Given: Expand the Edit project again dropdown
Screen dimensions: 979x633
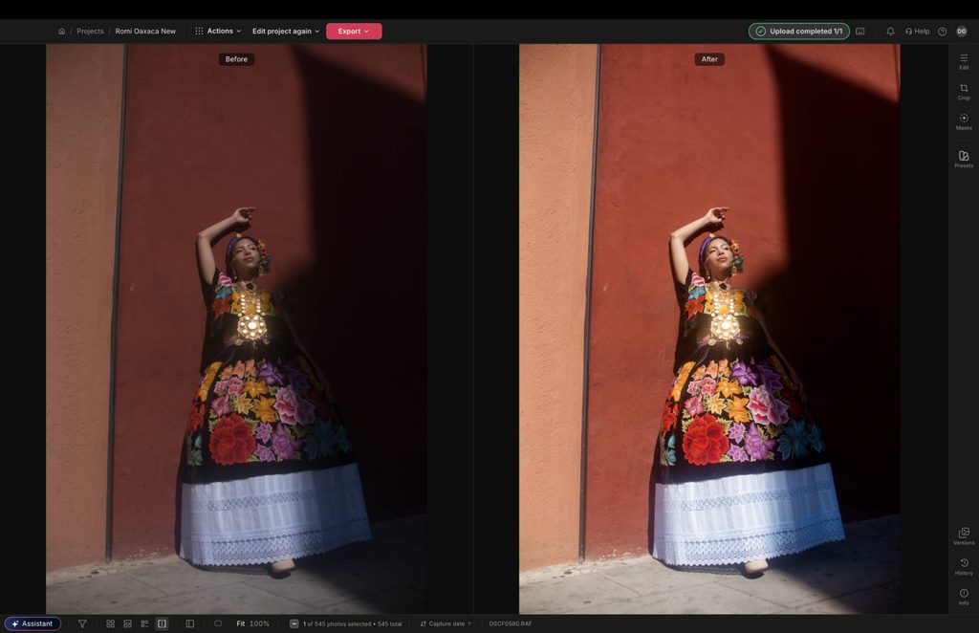Looking at the screenshot, I should click(x=285, y=32).
